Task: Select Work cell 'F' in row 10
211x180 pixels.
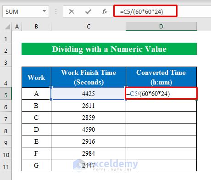Action: [36, 153]
